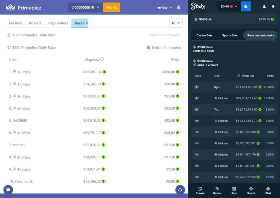Open the review account menu
This screenshot has height=198, width=280.
pyautogui.click(x=164, y=7)
